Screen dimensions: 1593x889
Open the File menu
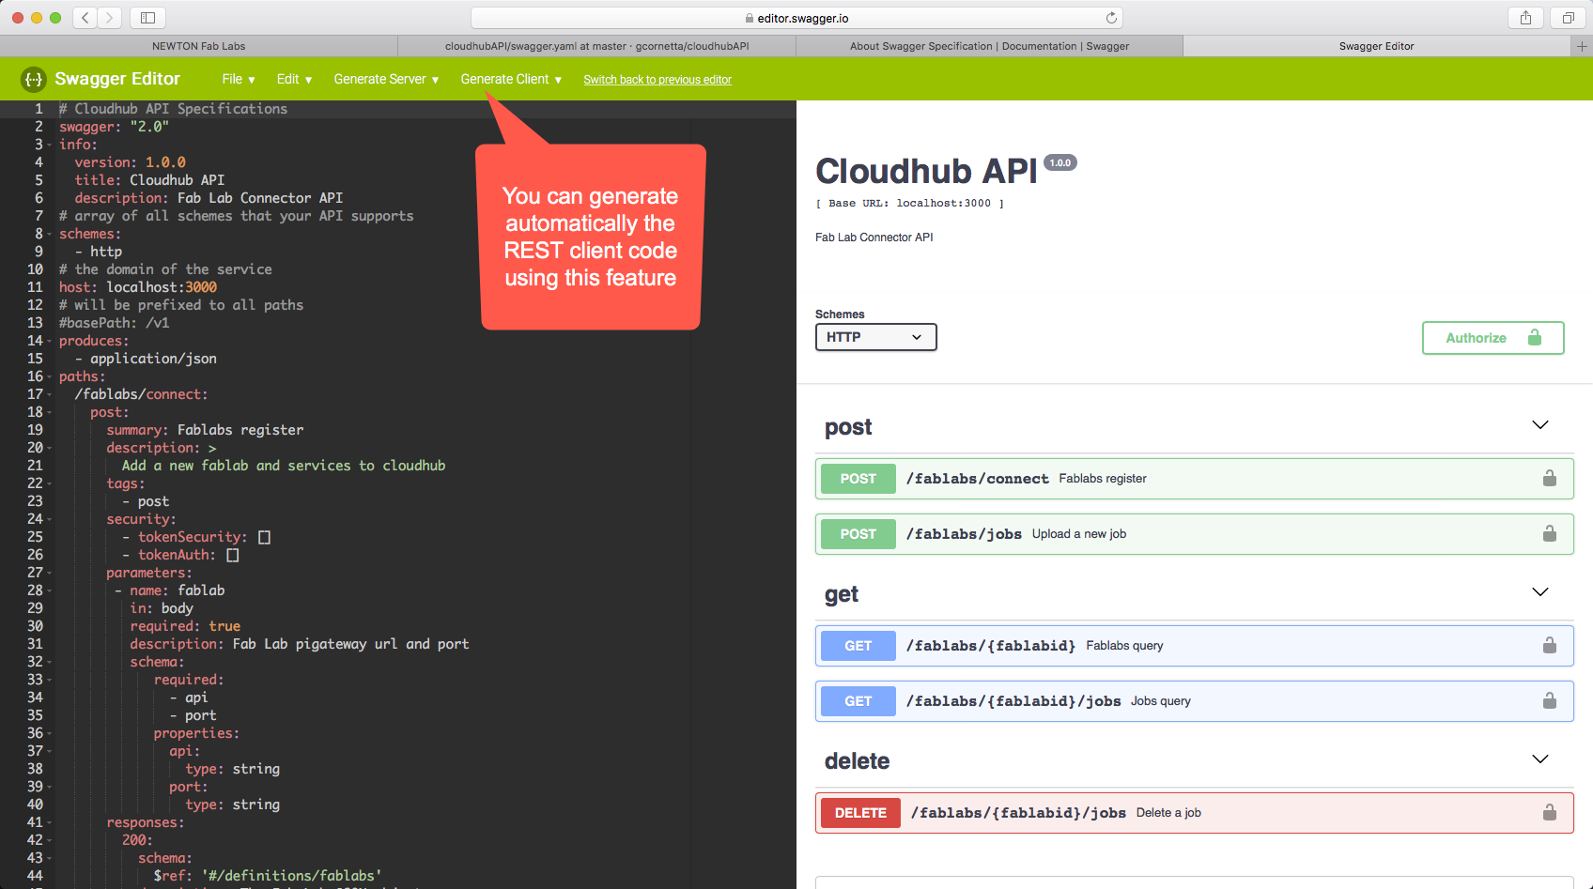click(239, 80)
